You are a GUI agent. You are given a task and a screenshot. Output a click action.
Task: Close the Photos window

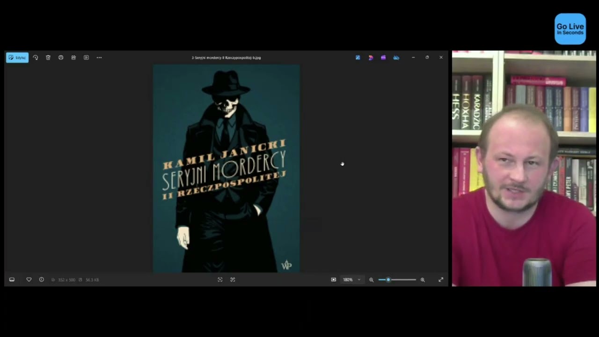pyautogui.click(x=441, y=58)
